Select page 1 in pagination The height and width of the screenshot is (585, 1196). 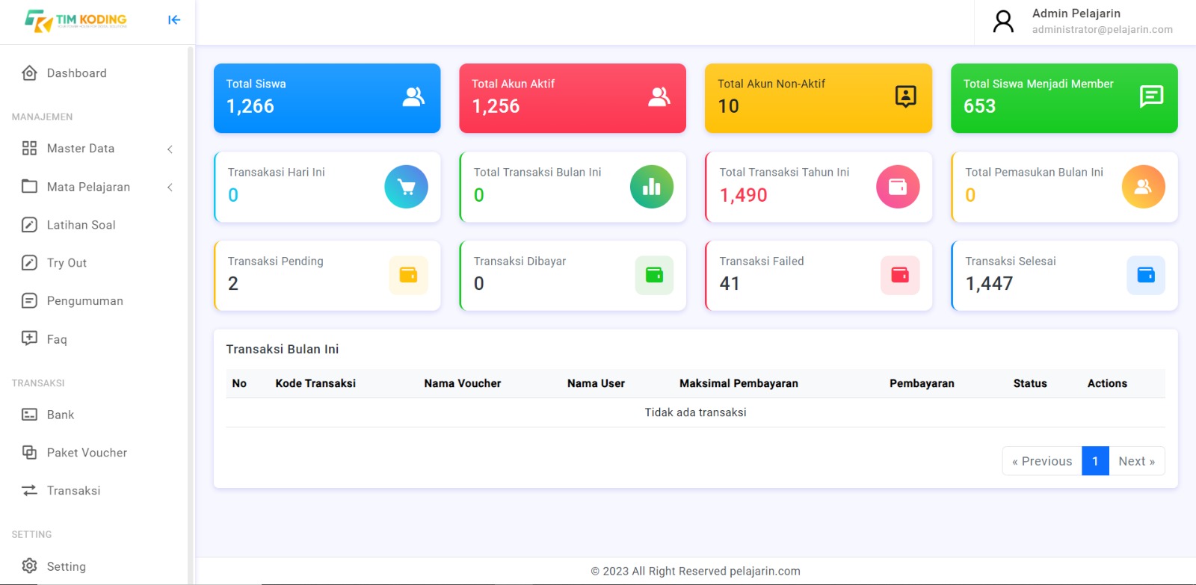pyautogui.click(x=1095, y=461)
